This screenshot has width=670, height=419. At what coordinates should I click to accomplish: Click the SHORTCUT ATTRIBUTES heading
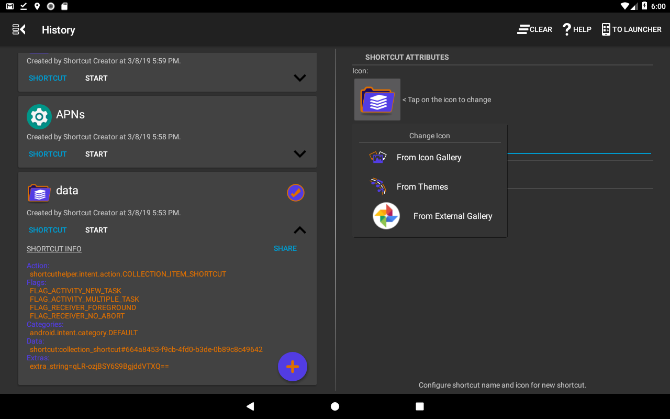pos(407,57)
